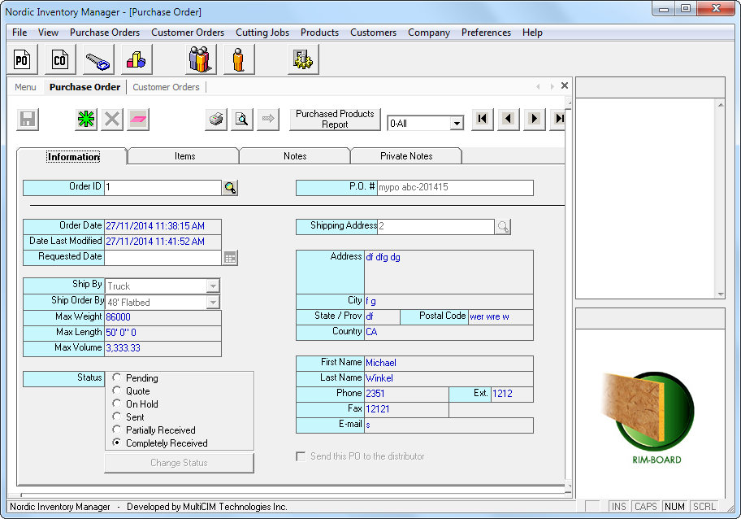
Task: Open print preview magnifier icon
Action: 241,120
